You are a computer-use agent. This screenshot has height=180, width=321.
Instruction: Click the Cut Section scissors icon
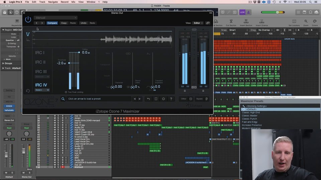[231, 22]
